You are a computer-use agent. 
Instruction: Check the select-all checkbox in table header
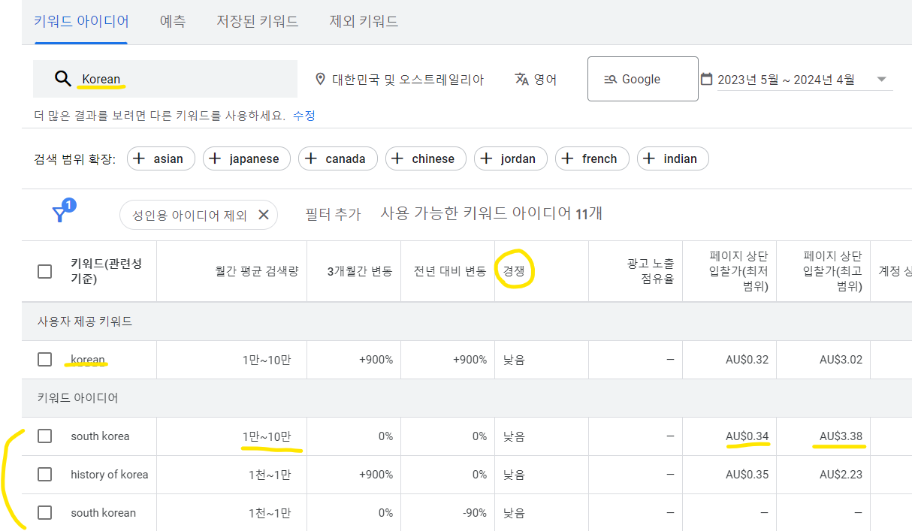pyautogui.click(x=44, y=271)
